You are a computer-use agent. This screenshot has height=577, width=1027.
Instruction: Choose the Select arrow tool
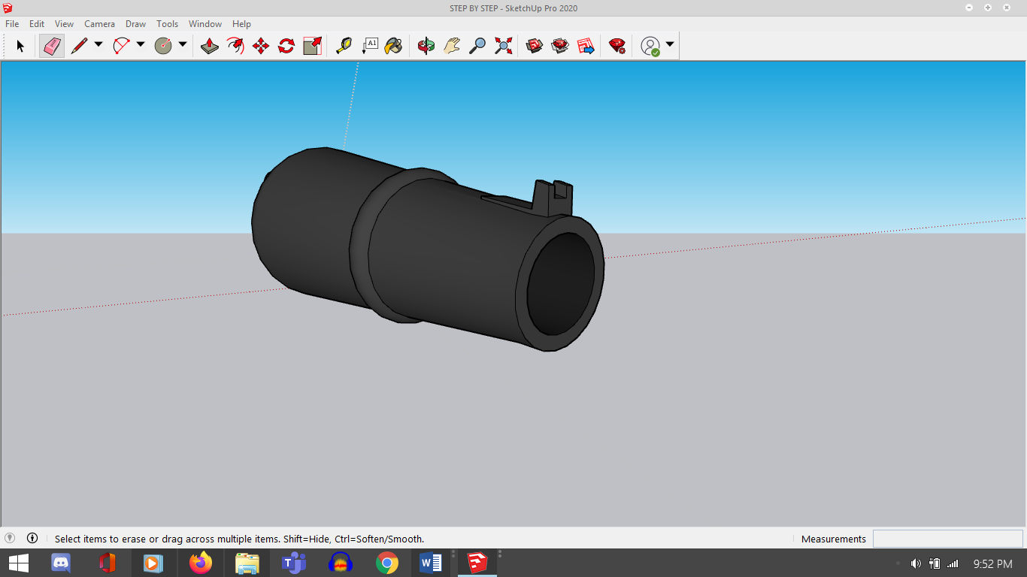coord(20,46)
